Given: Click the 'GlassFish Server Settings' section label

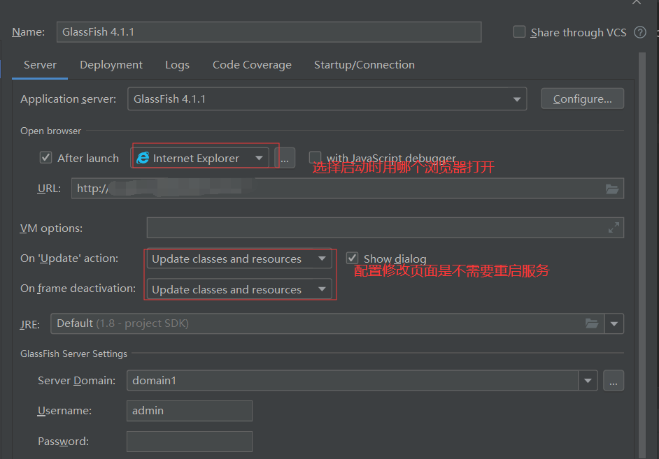Looking at the screenshot, I should point(73,354).
